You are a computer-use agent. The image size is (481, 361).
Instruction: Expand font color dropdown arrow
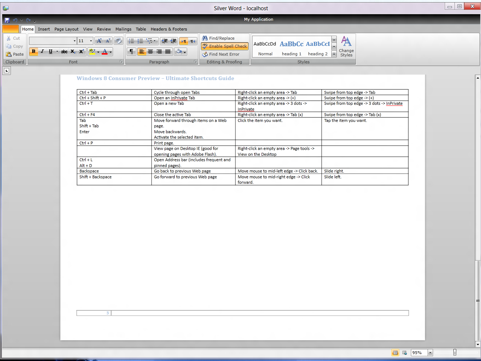(111, 52)
